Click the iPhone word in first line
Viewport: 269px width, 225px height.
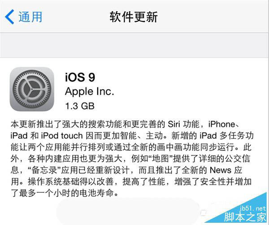221,124
